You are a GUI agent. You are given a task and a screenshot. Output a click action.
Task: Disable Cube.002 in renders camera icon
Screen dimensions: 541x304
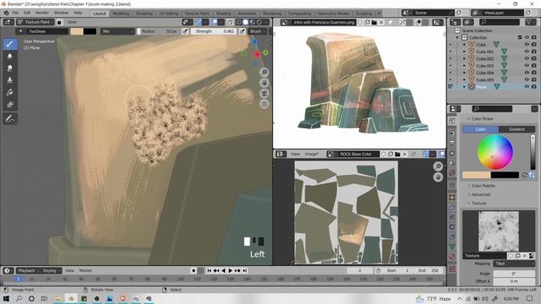coord(534,58)
